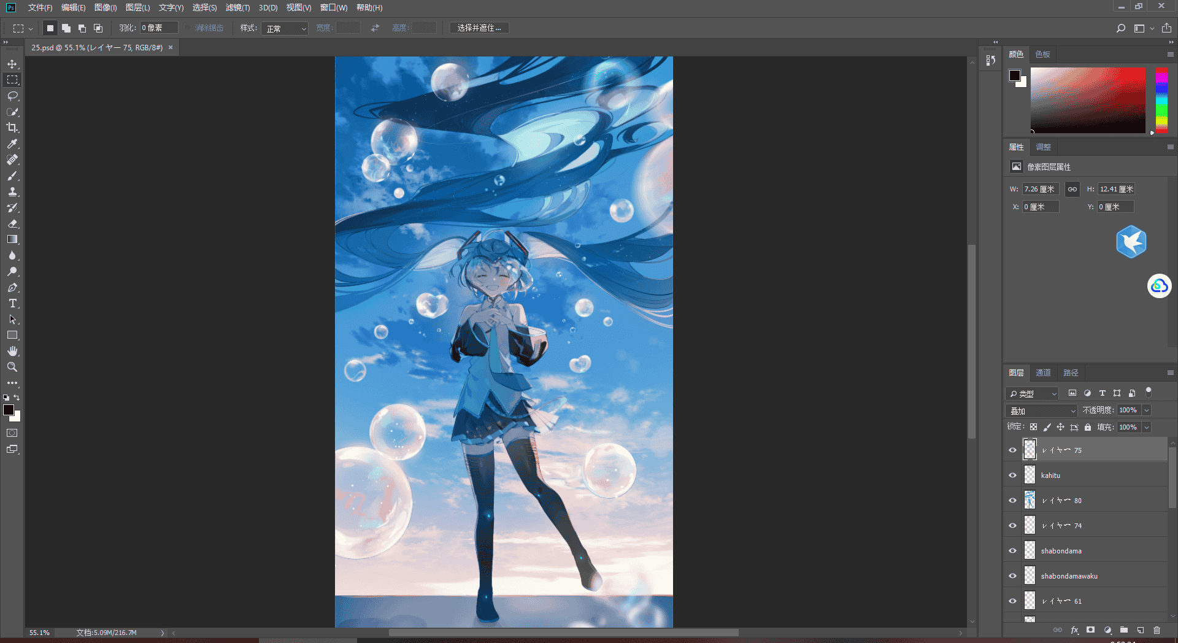
Task: Expand the opacity 100% dropdown arrow
Action: coord(1147,410)
